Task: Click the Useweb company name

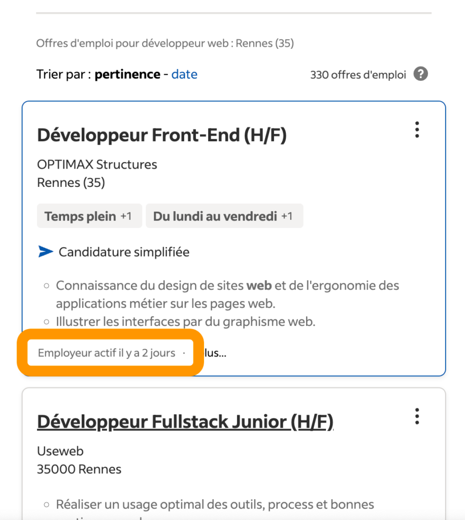Action: (60, 451)
